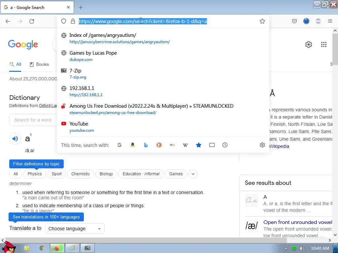Open 'Open front unrounded vowel' result
This screenshot has width=338, height=253.
coord(298,222)
